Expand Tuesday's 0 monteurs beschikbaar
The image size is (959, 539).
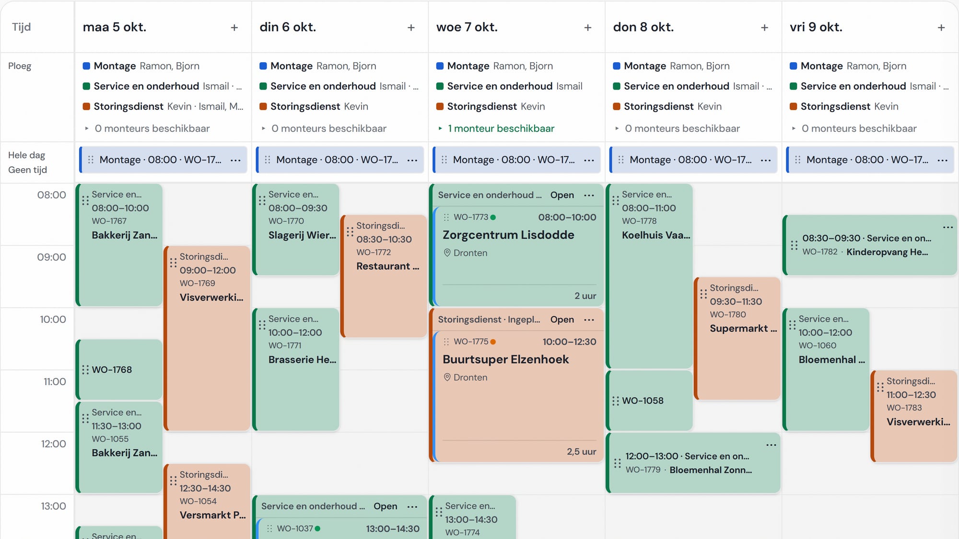[324, 128]
